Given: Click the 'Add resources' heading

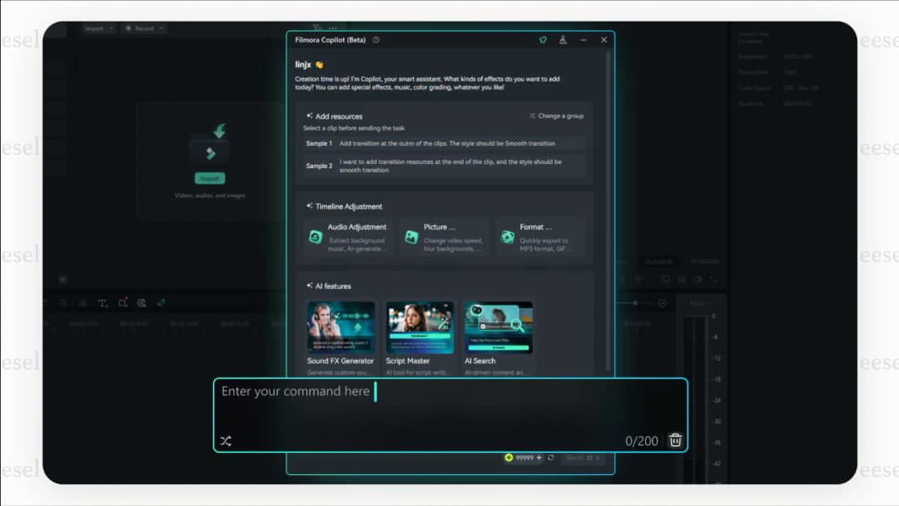Looking at the screenshot, I should coord(339,117).
